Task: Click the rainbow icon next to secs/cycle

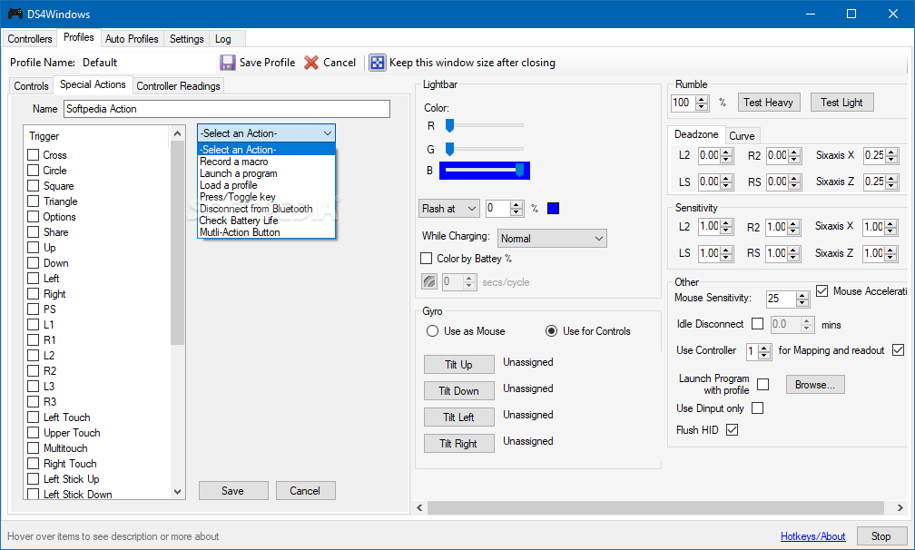Action: click(428, 281)
